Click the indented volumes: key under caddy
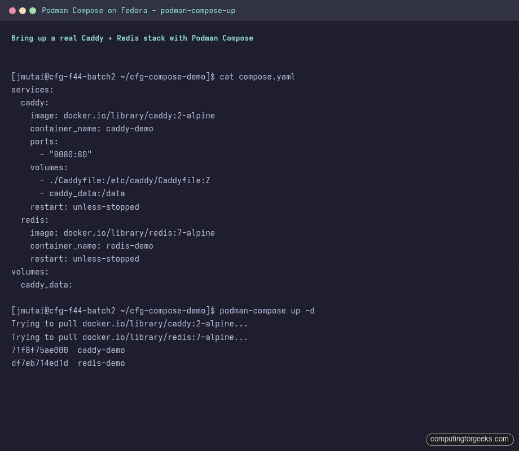 (49, 168)
